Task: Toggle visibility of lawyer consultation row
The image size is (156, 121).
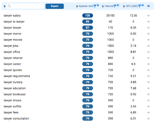Action: (148, 119)
